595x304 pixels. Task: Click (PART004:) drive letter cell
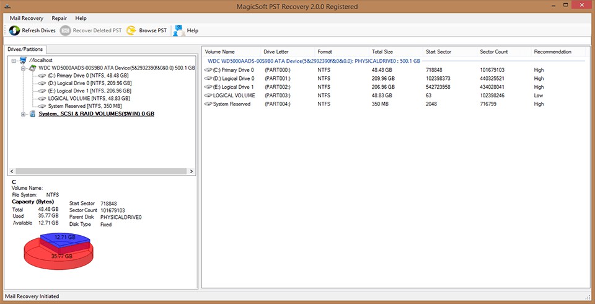click(278, 104)
